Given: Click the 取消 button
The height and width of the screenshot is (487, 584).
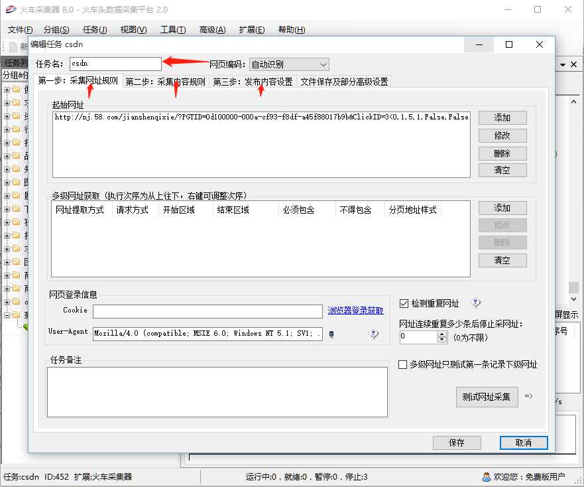Looking at the screenshot, I should click(x=524, y=443).
